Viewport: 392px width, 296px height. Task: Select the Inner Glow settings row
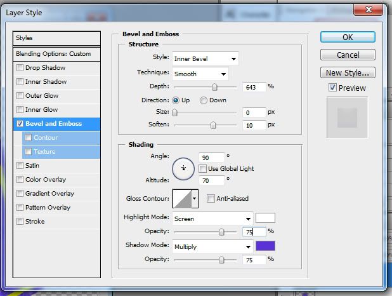[56, 110]
